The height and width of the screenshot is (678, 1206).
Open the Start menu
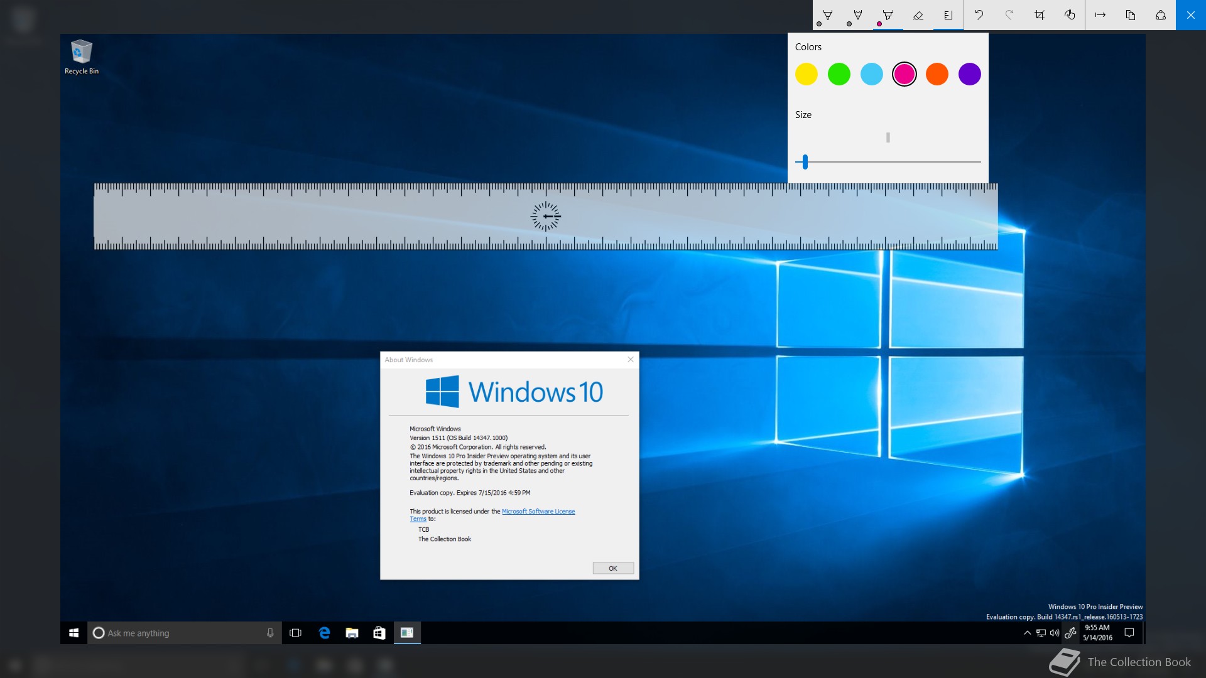click(73, 633)
